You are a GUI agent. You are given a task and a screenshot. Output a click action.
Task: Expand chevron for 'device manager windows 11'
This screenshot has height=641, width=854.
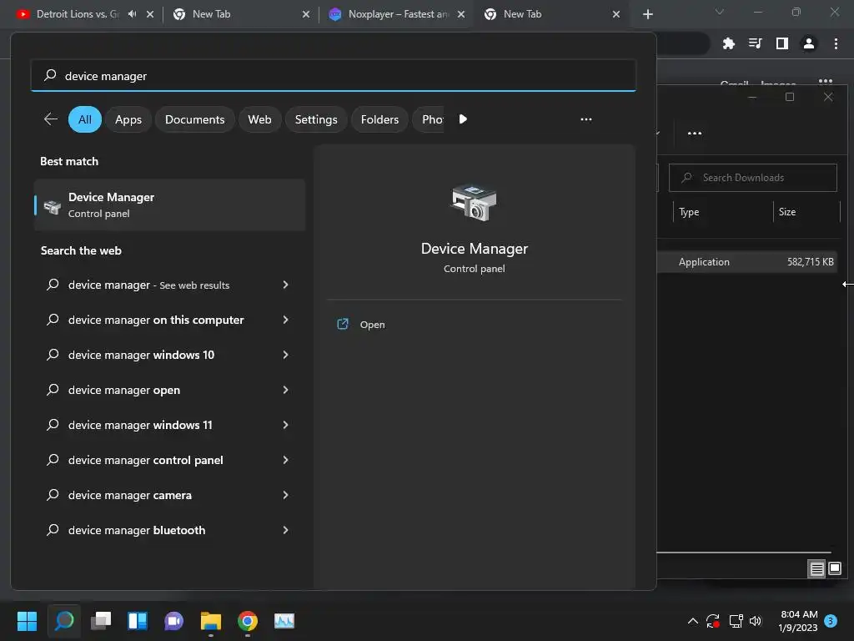point(285,425)
